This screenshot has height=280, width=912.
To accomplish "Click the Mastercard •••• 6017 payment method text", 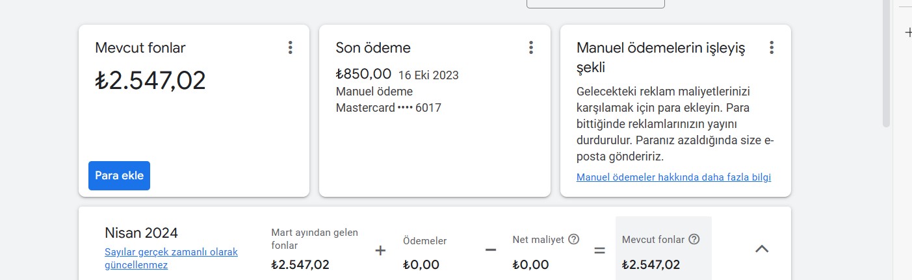I will click(388, 108).
